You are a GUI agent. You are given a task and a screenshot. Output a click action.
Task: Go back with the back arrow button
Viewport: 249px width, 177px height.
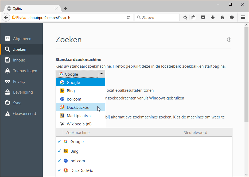coord(6,18)
